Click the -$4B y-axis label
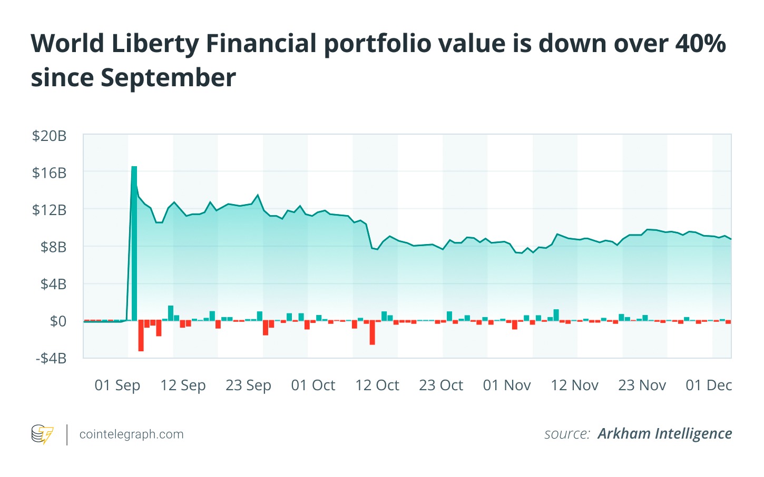The image size is (764, 477). [51, 358]
